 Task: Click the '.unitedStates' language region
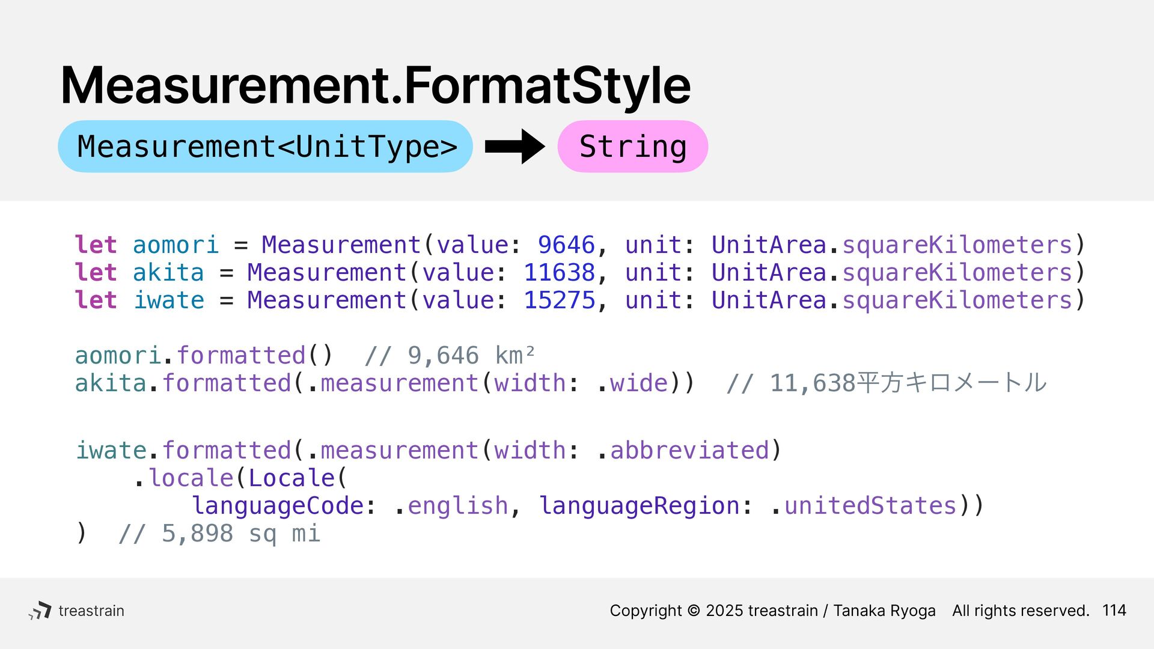[x=863, y=506]
